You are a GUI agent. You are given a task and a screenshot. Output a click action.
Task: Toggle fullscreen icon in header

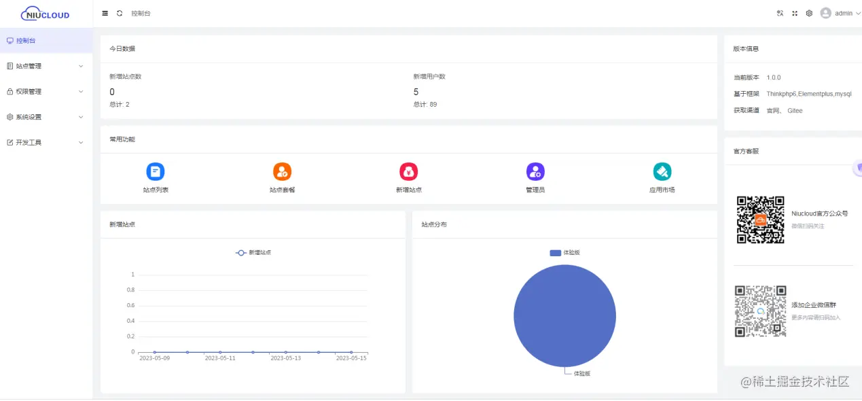click(794, 13)
